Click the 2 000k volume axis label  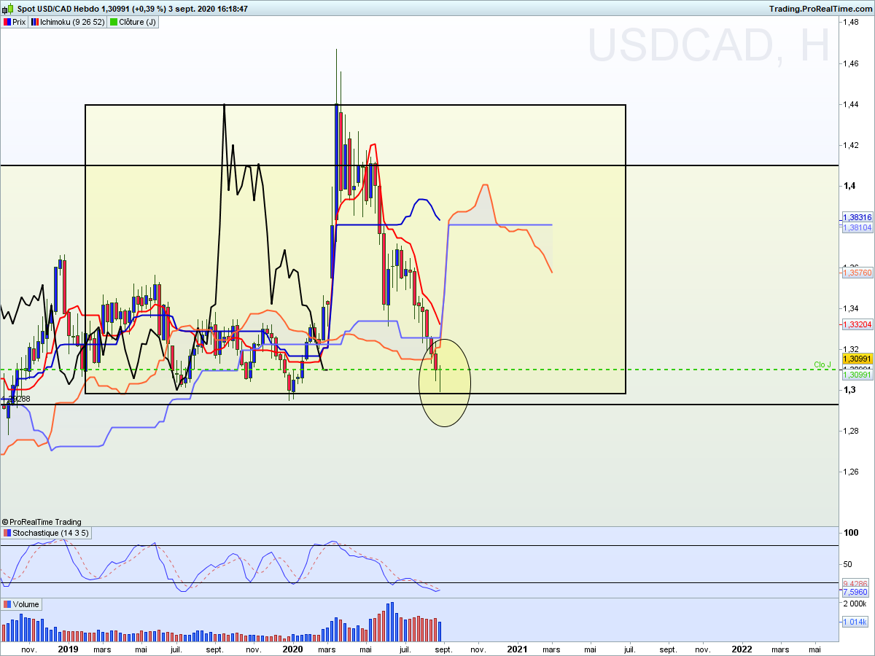[x=855, y=604]
